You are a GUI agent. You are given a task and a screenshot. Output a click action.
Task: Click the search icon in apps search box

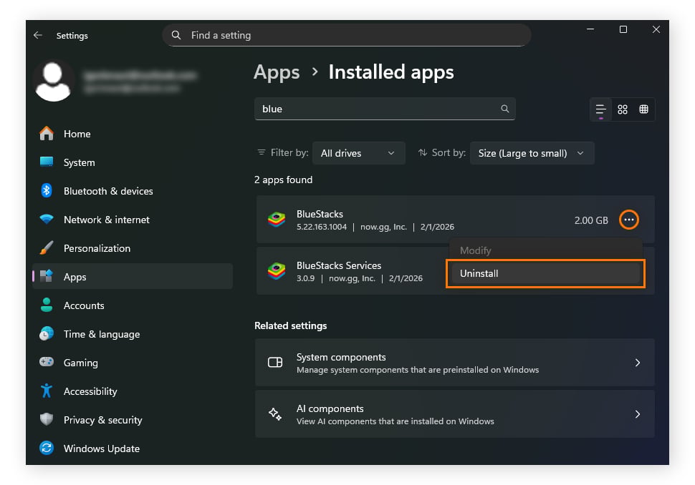point(505,109)
